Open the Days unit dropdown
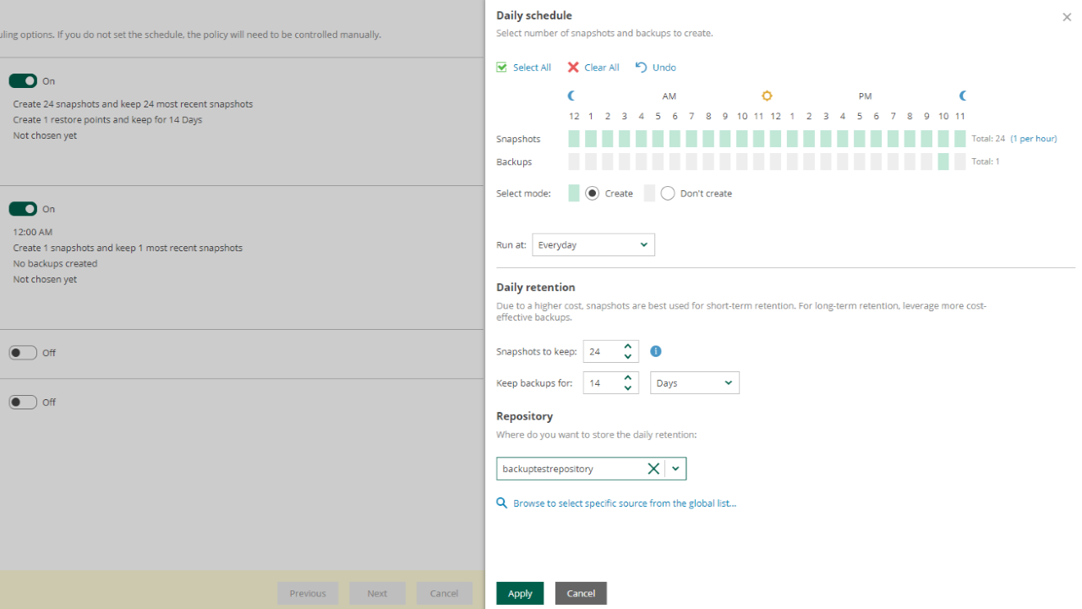 coord(694,383)
